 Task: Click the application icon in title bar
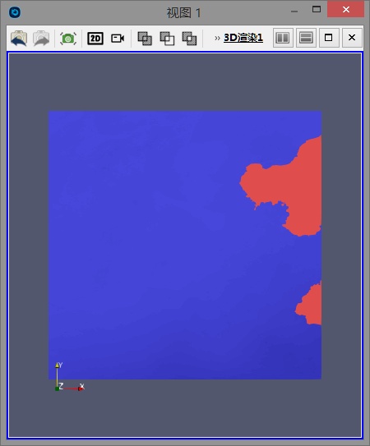click(15, 12)
